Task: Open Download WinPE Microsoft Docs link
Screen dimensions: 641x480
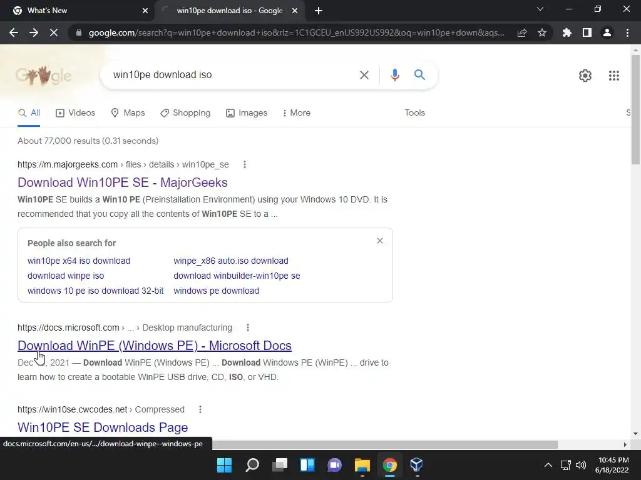Action: 155,345
